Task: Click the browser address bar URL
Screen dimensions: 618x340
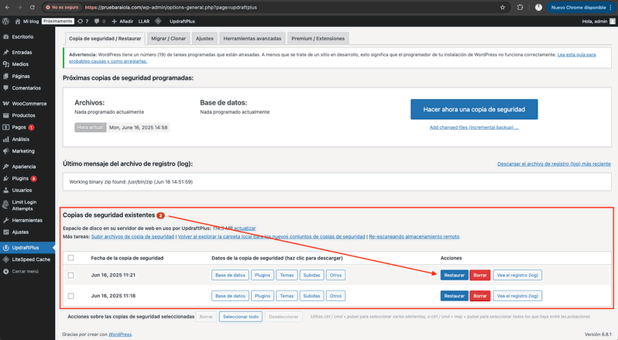Action: 171,7
